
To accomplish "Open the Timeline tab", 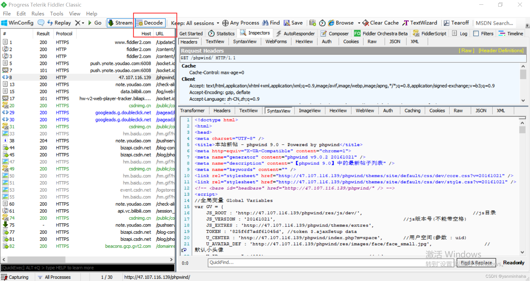I will pos(511,33).
